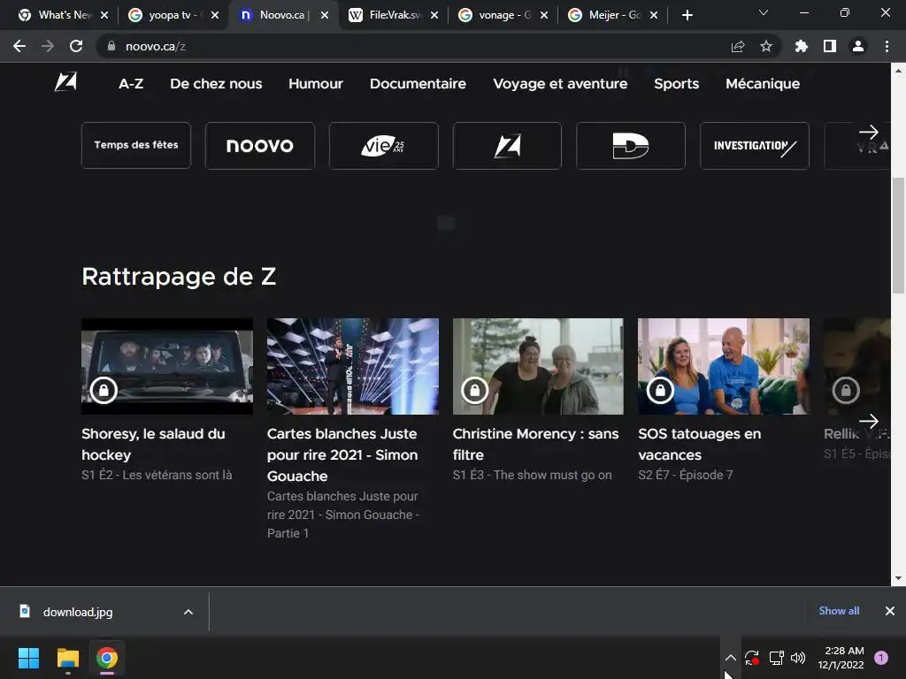Close the yoopa tv tab
The height and width of the screenshot is (679, 906).
click(215, 15)
